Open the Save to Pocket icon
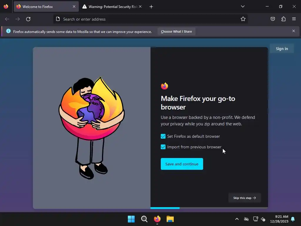Viewport: 301px width, 226px height. tap(273, 19)
